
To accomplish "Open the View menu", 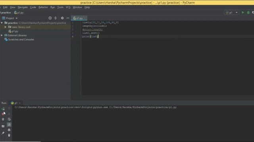I will click(x=13, y=7).
